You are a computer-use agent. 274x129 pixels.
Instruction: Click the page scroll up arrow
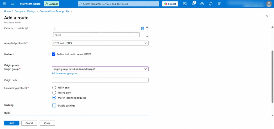272,27
